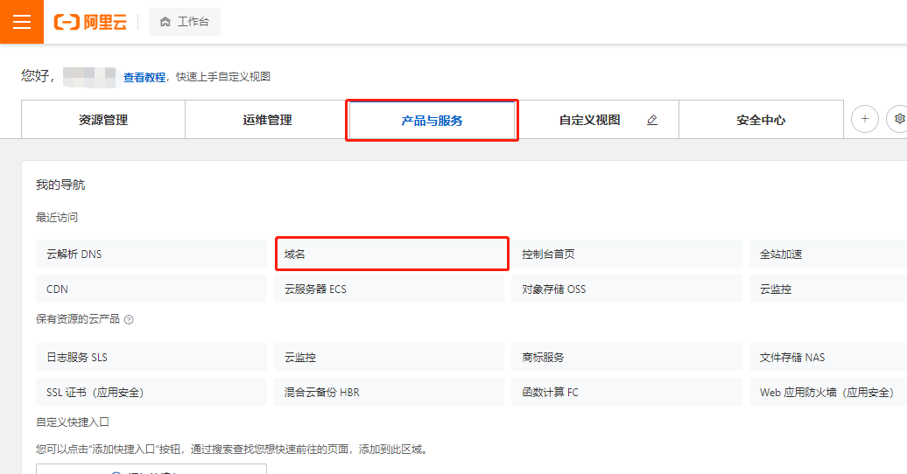Switch to the 资源管理 tab
This screenshot has width=907, height=474.
(x=103, y=120)
